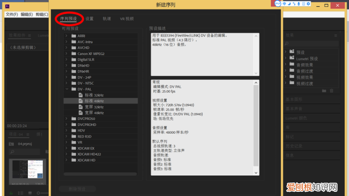The image size is (349, 196).
Task: Click the 宽屏 32kHz preset icon
Action: pyautogui.click(x=81, y=107)
